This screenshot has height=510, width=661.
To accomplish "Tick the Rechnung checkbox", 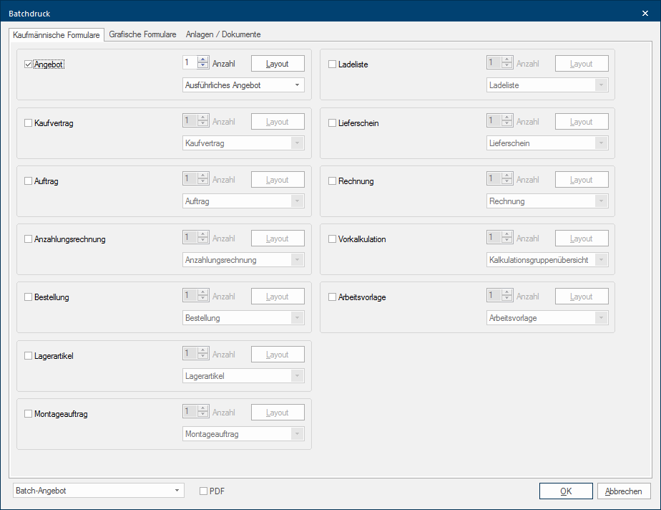I will 332,181.
